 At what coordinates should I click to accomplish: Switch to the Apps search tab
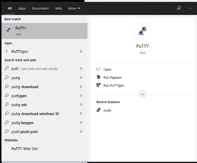pyautogui.click(x=22, y=8)
